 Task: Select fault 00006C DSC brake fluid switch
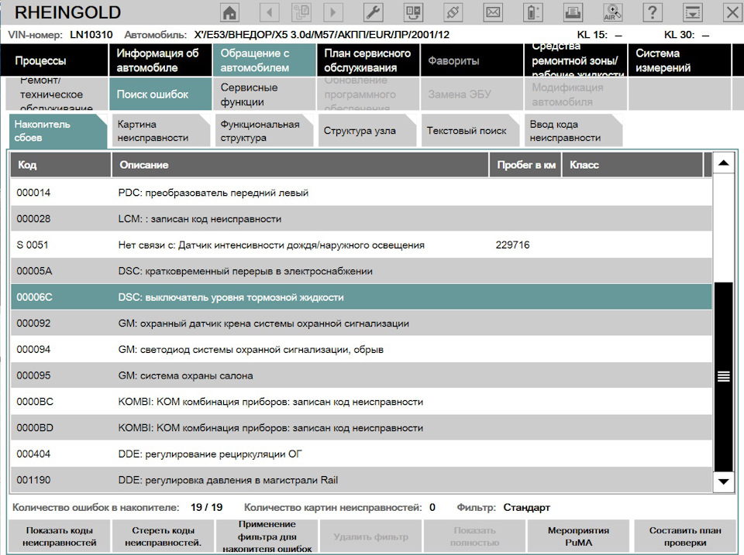click(x=361, y=297)
